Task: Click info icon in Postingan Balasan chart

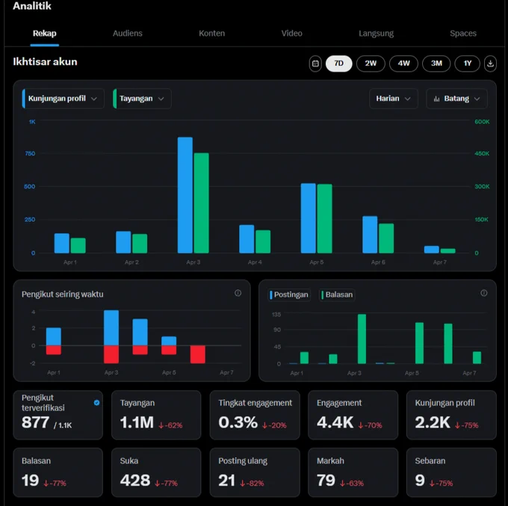Action: (x=483, y=293)
